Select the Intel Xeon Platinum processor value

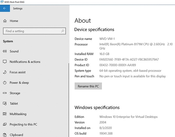click(136, 46)
